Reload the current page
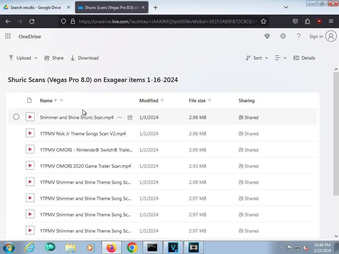339x254 pixels. (x=32, y=21)
